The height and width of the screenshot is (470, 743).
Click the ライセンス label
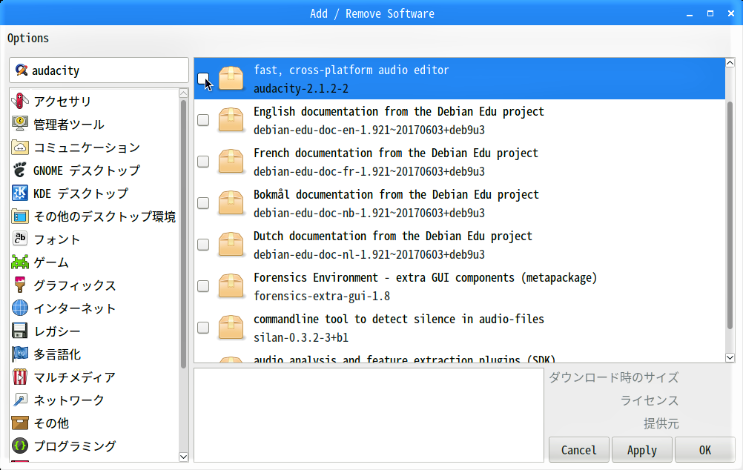pos(649,400)
